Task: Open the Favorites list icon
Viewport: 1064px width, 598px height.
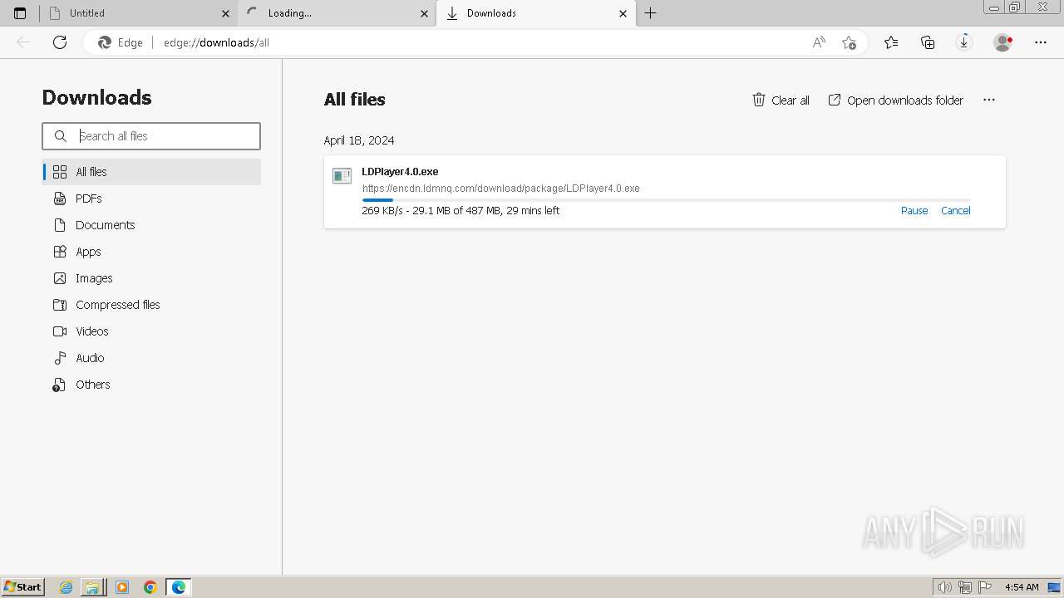Action: 891,42
